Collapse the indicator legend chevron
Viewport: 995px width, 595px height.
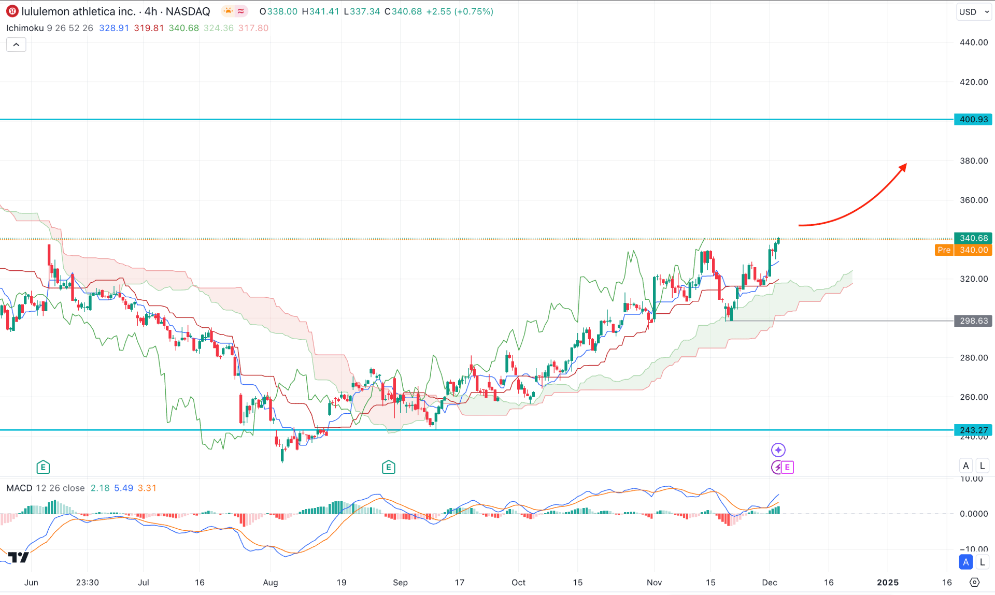click(16, 45)
